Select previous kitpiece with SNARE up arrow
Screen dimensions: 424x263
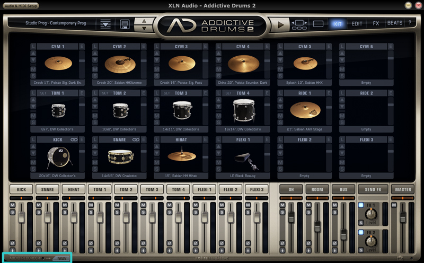95,146
